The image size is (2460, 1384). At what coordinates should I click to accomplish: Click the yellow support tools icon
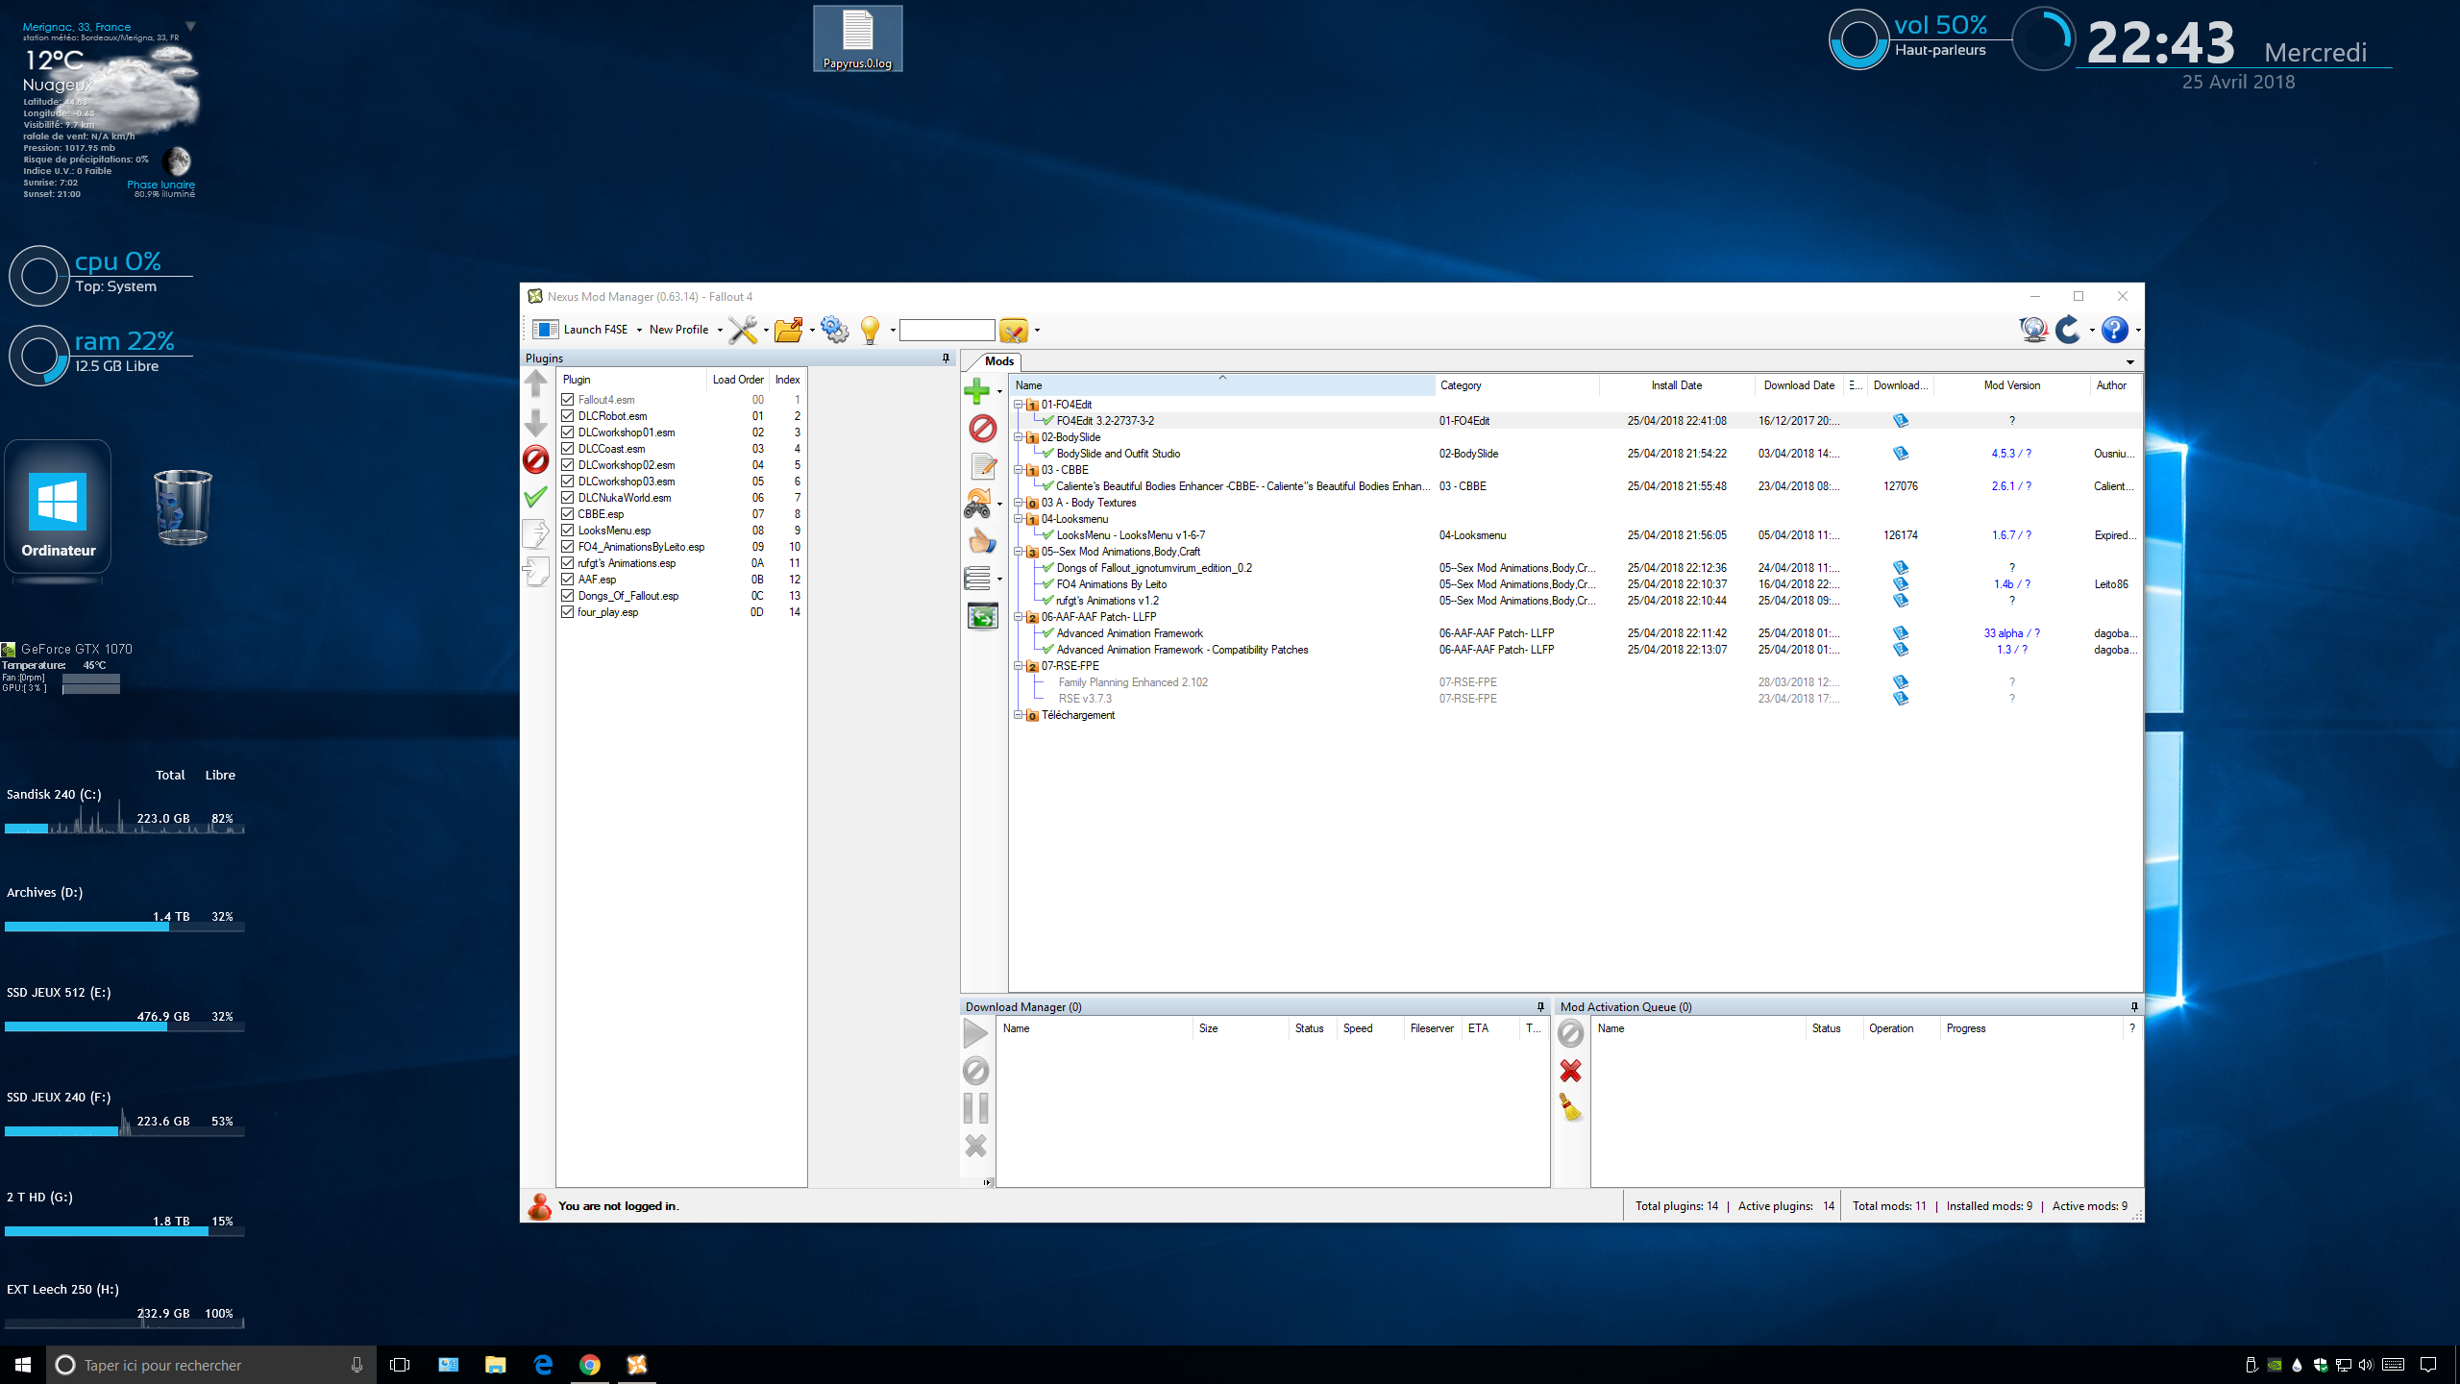point(1013,331)
